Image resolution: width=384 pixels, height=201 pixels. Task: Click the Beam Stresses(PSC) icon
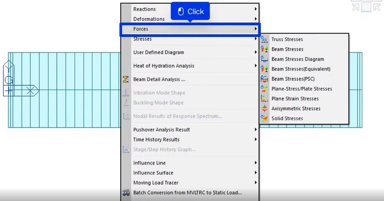(x=264, y=79)
